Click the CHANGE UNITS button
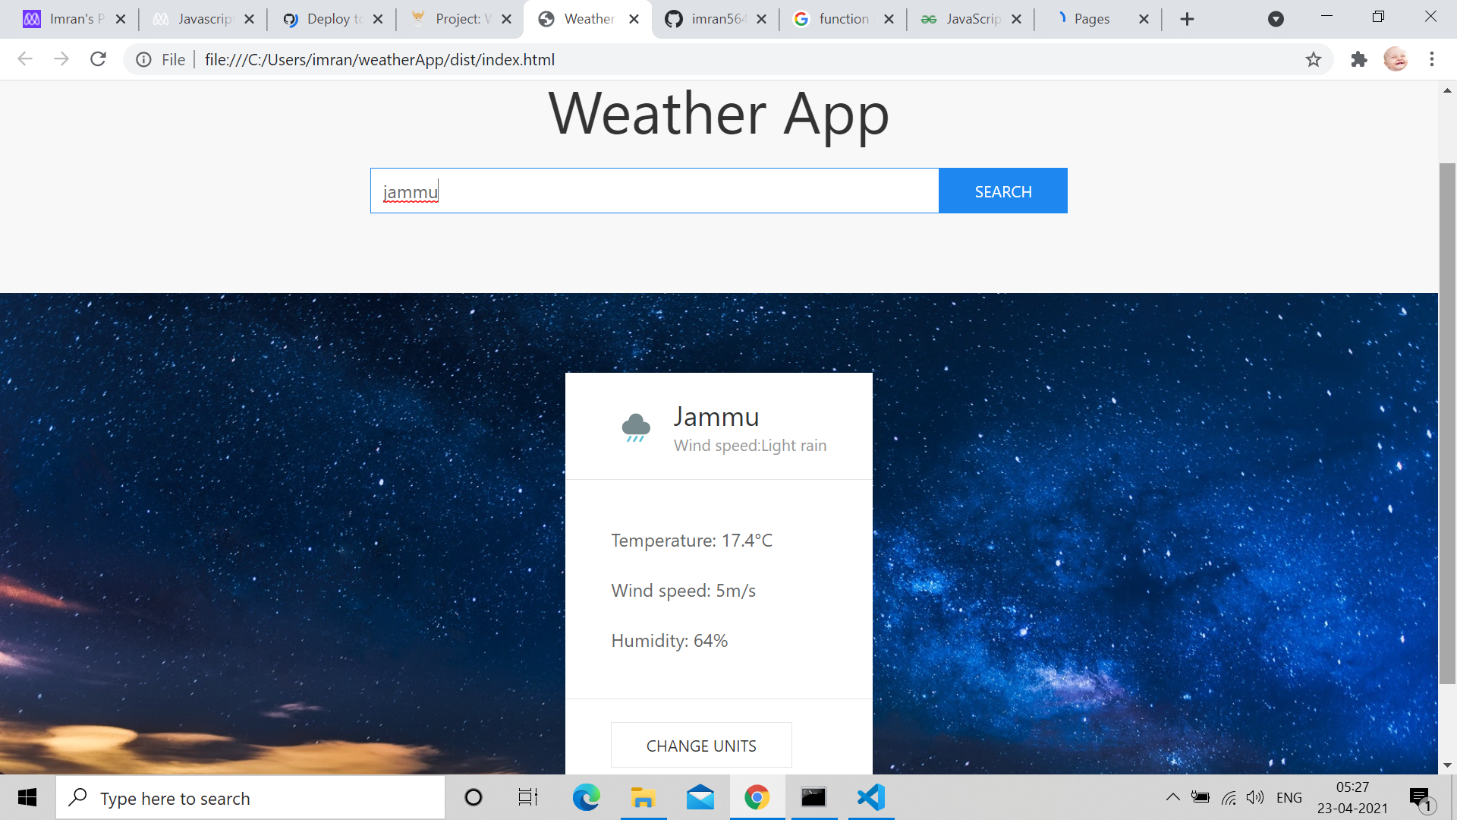The image size is (1457, 820). (x=701, y=746)
